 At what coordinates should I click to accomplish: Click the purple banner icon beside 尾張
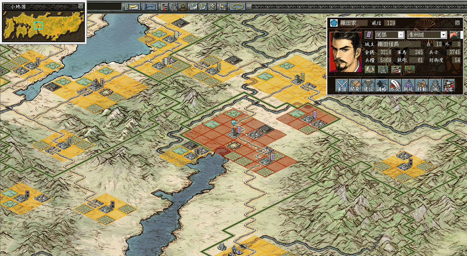point(368,35)
